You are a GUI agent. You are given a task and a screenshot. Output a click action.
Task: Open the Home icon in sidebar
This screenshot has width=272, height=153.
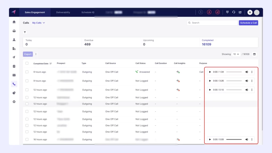coord(14,22)
